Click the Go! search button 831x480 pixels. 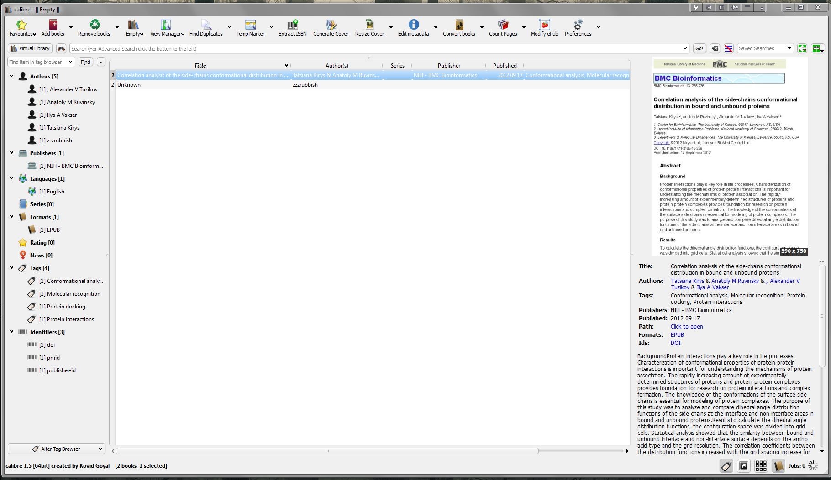(x=699, y=48)
